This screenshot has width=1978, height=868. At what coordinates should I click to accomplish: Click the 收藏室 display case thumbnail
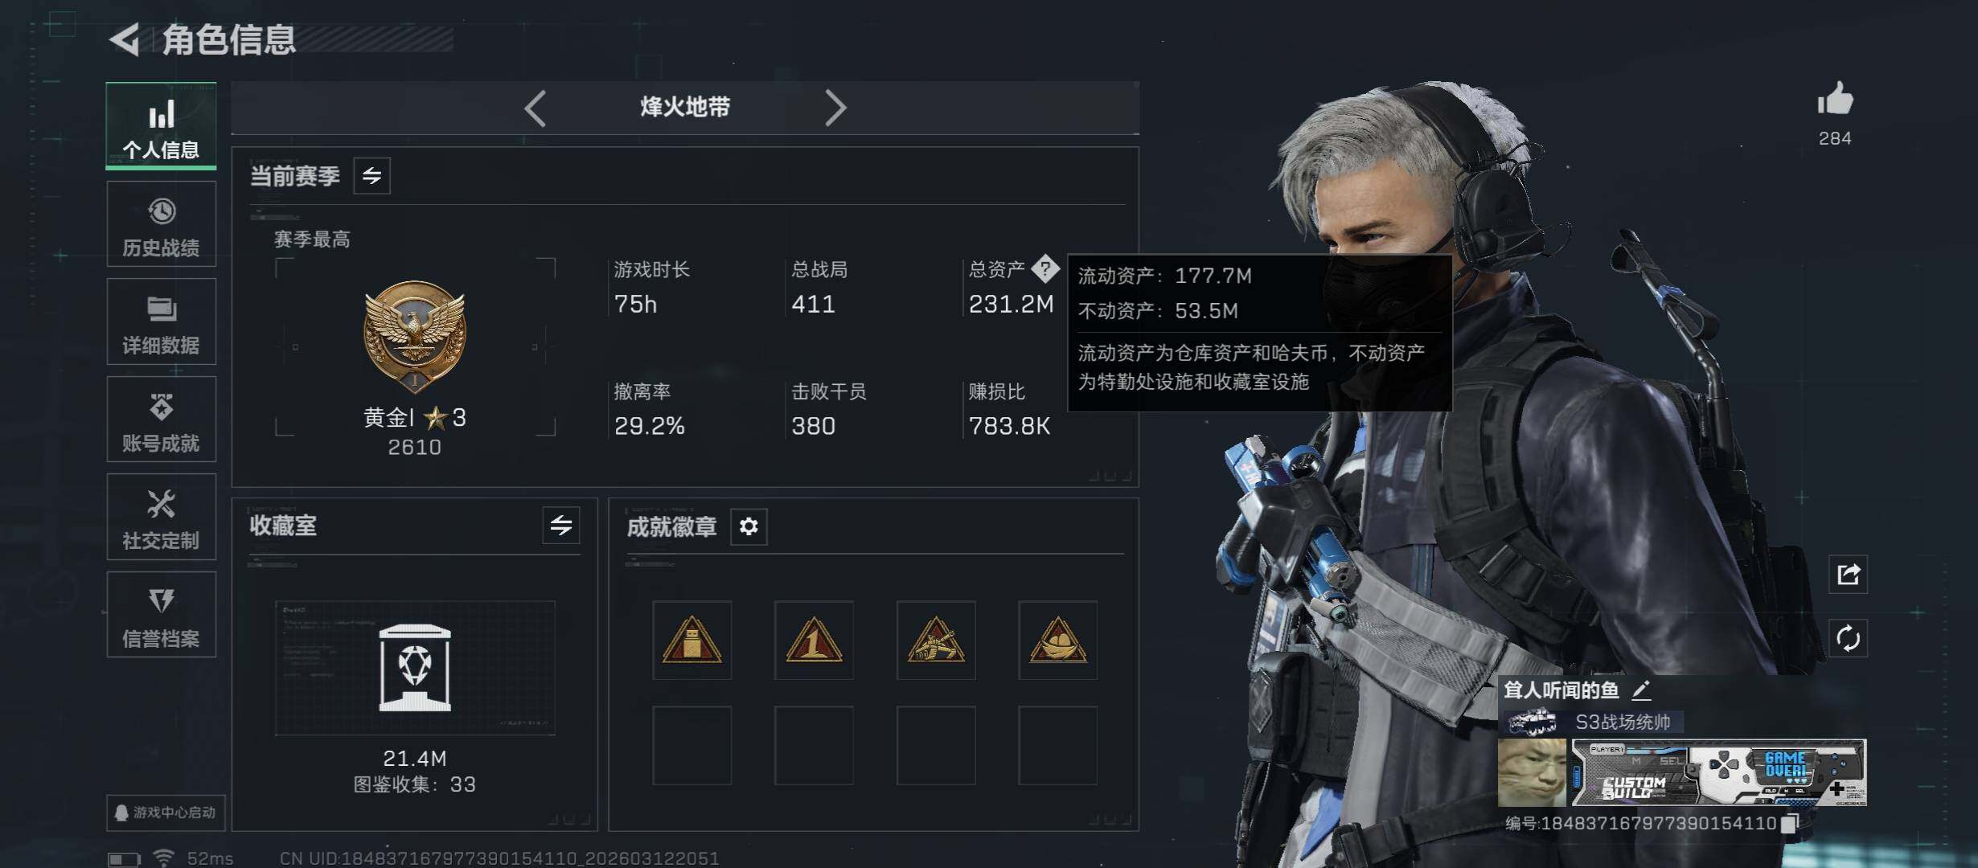click(x=415, y=668)
